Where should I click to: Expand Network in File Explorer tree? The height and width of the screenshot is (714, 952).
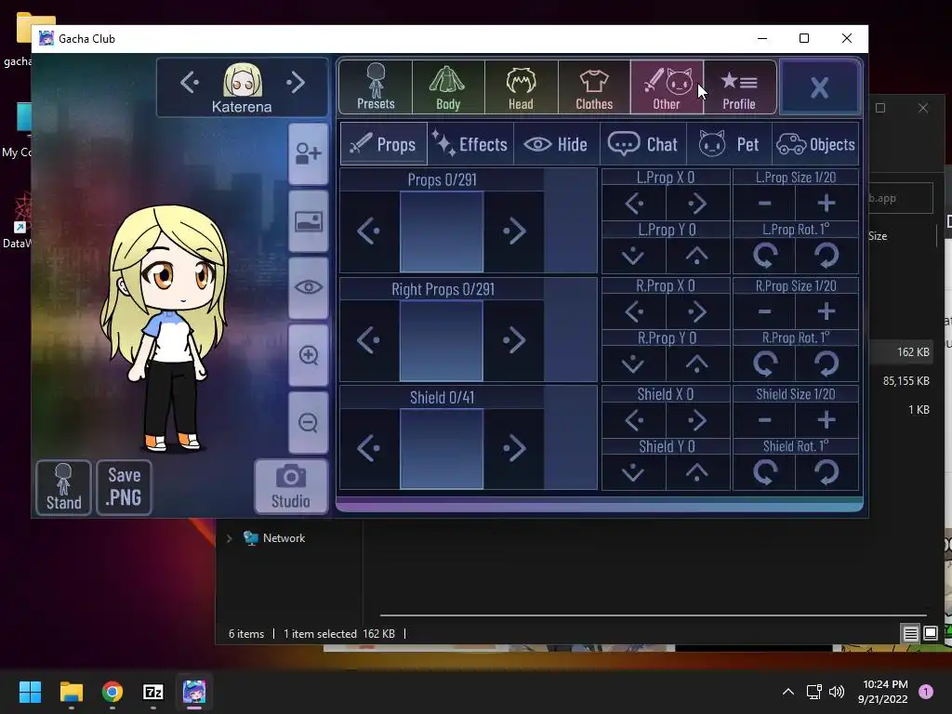point(229,538)
